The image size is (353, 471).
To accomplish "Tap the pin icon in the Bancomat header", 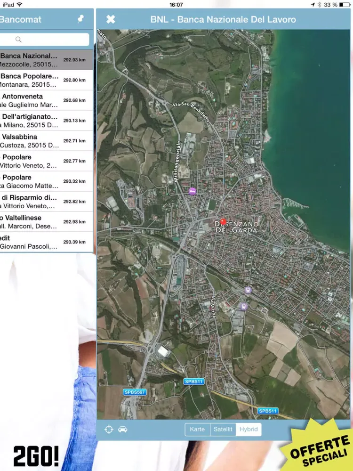I will coord(80,19).
